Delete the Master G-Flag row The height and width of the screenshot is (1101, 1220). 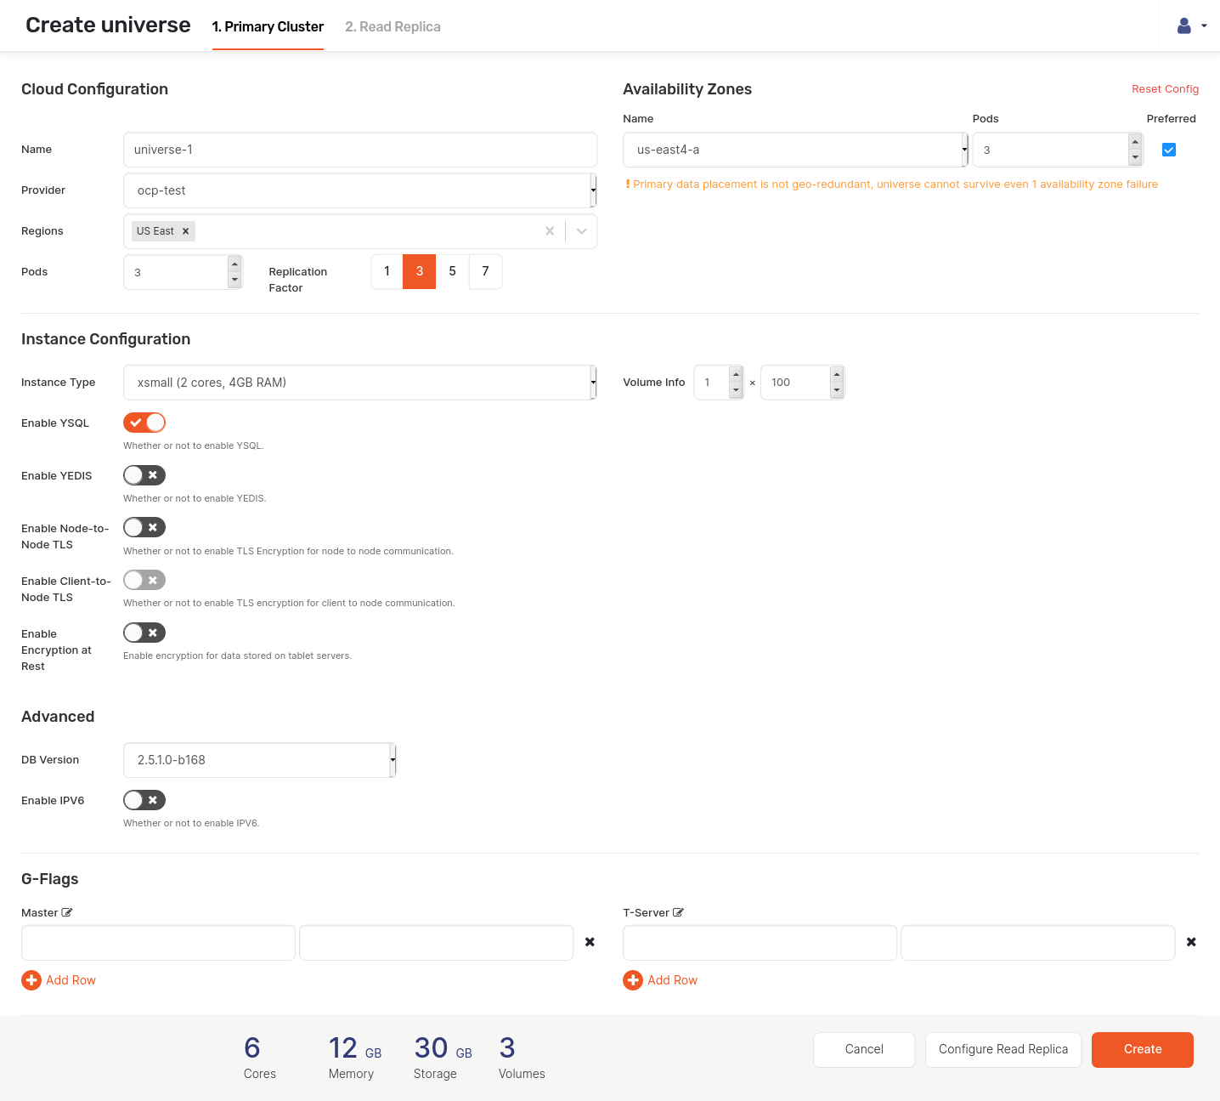590,942
